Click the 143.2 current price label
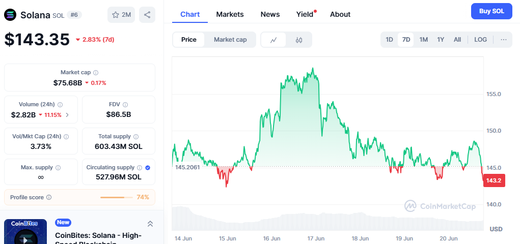 point(494,180)
